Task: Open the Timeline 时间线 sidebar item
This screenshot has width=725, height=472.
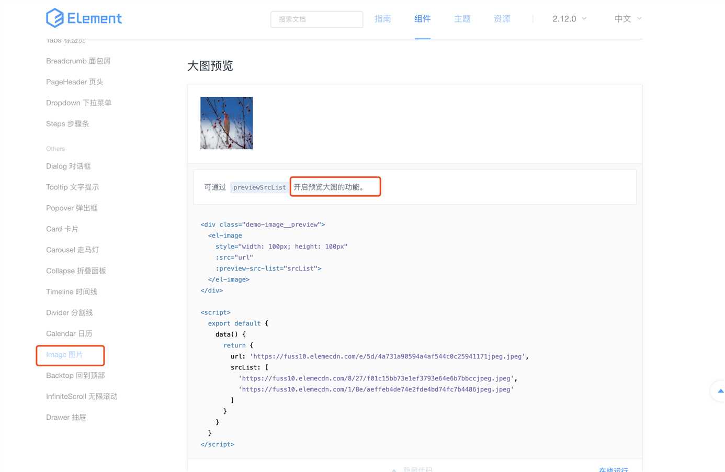Action: (x=72, y=291)
